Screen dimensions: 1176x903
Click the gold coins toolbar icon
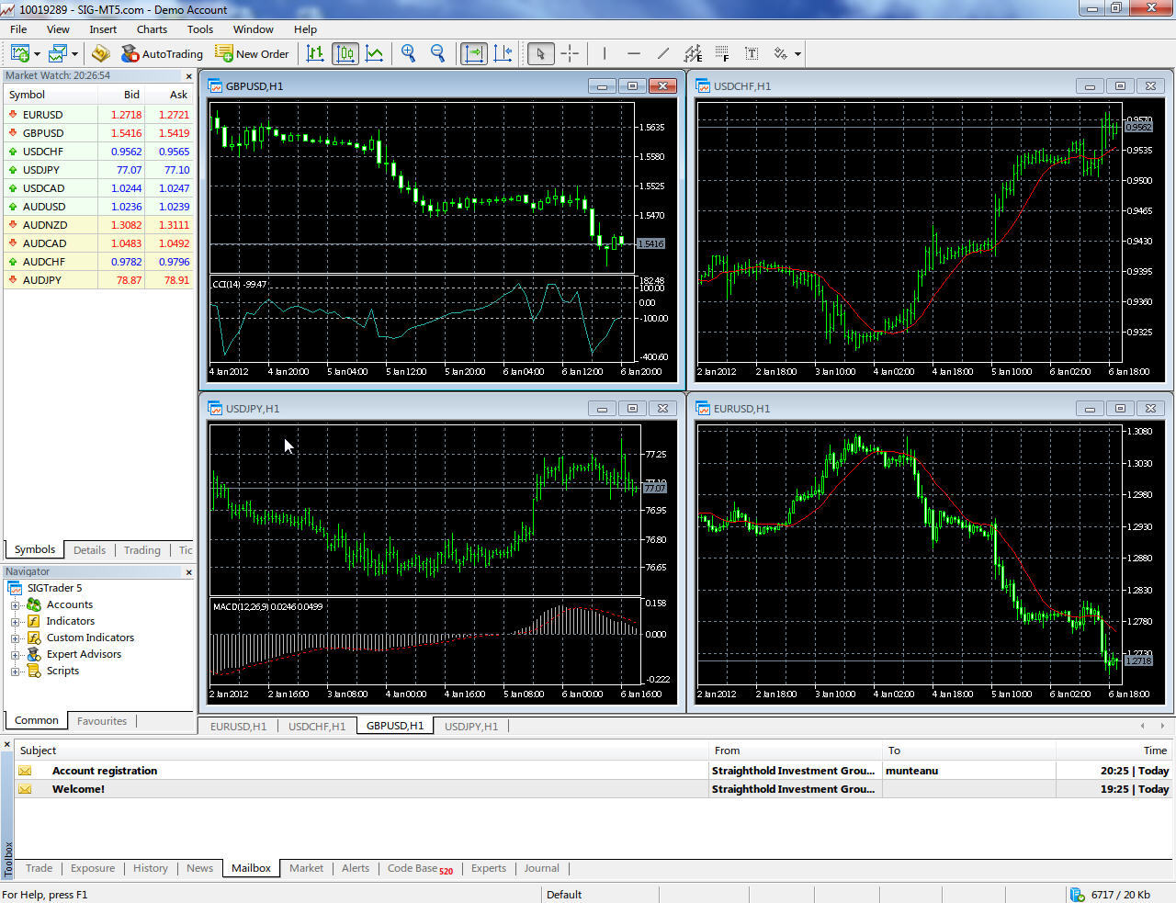tap(101, 53)
